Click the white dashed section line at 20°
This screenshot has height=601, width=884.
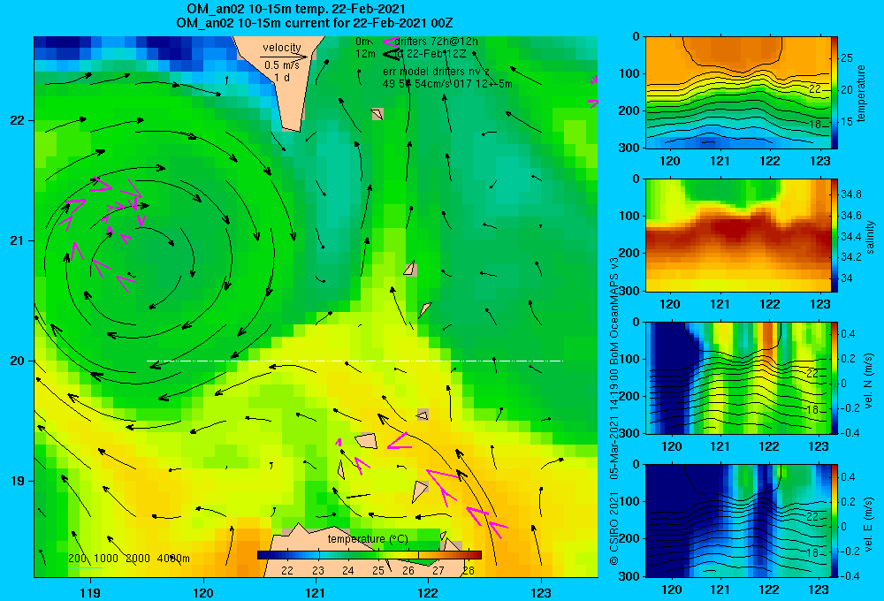354,361
